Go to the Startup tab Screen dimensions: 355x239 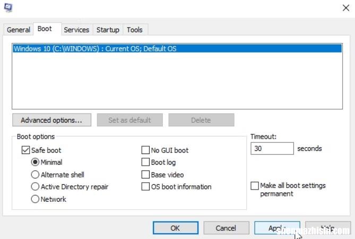tap(108, 30)
